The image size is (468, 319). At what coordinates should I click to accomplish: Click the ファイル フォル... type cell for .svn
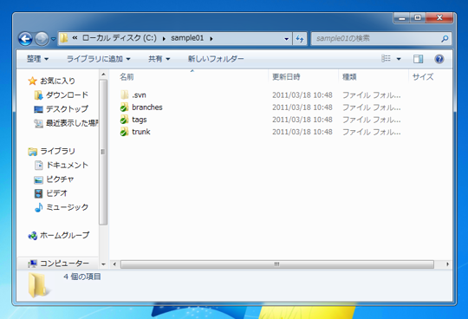(x=372, y=95)
